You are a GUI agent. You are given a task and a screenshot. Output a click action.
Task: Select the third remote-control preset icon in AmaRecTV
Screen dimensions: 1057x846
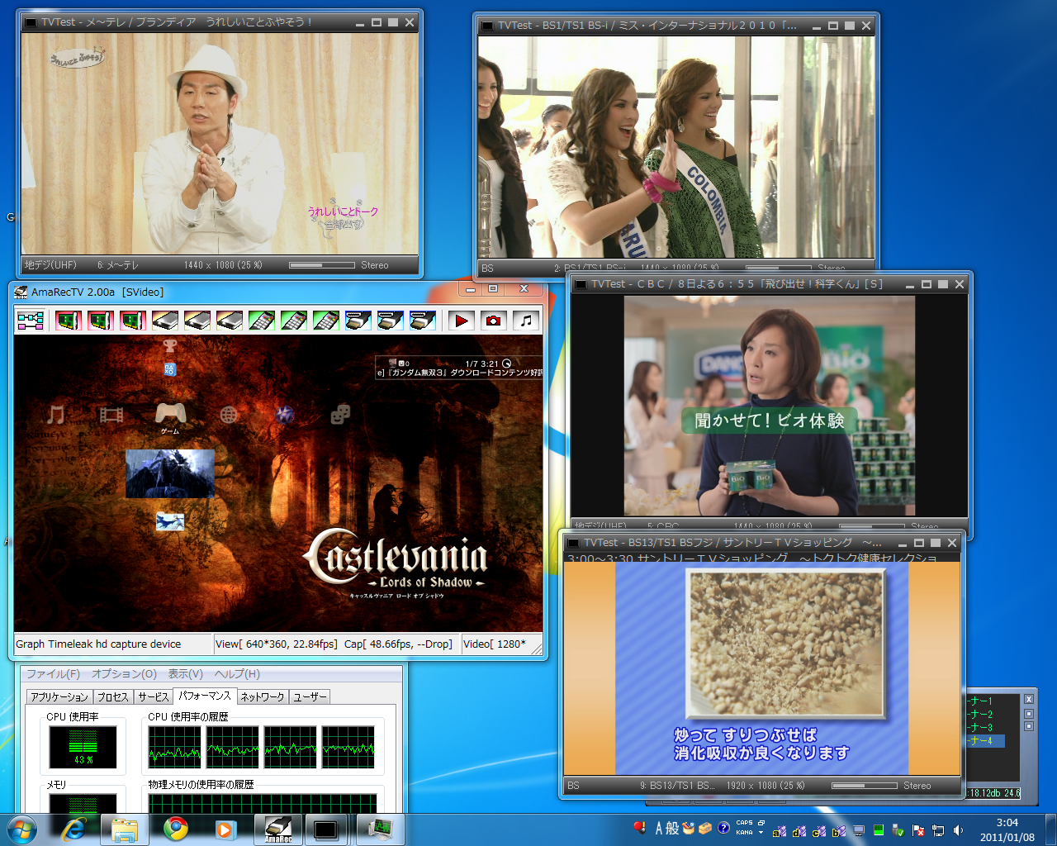tap(326, 321)
